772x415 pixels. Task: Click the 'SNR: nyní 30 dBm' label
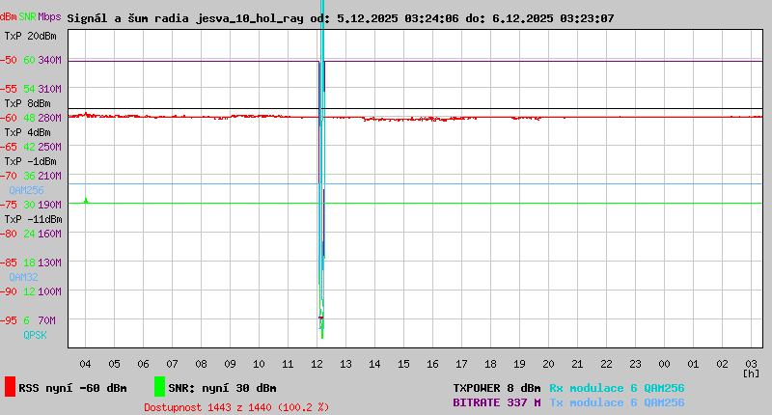[x=222, y=388]
